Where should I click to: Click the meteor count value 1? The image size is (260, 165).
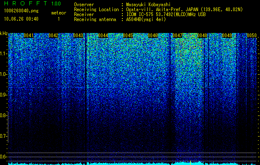(x=59, y=19)
